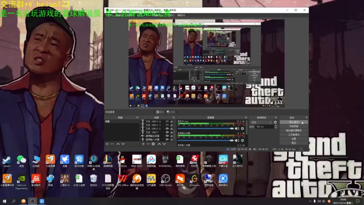Open settings gear for the first mixer channel
The image size is (364, 205).
coord(243,128)
